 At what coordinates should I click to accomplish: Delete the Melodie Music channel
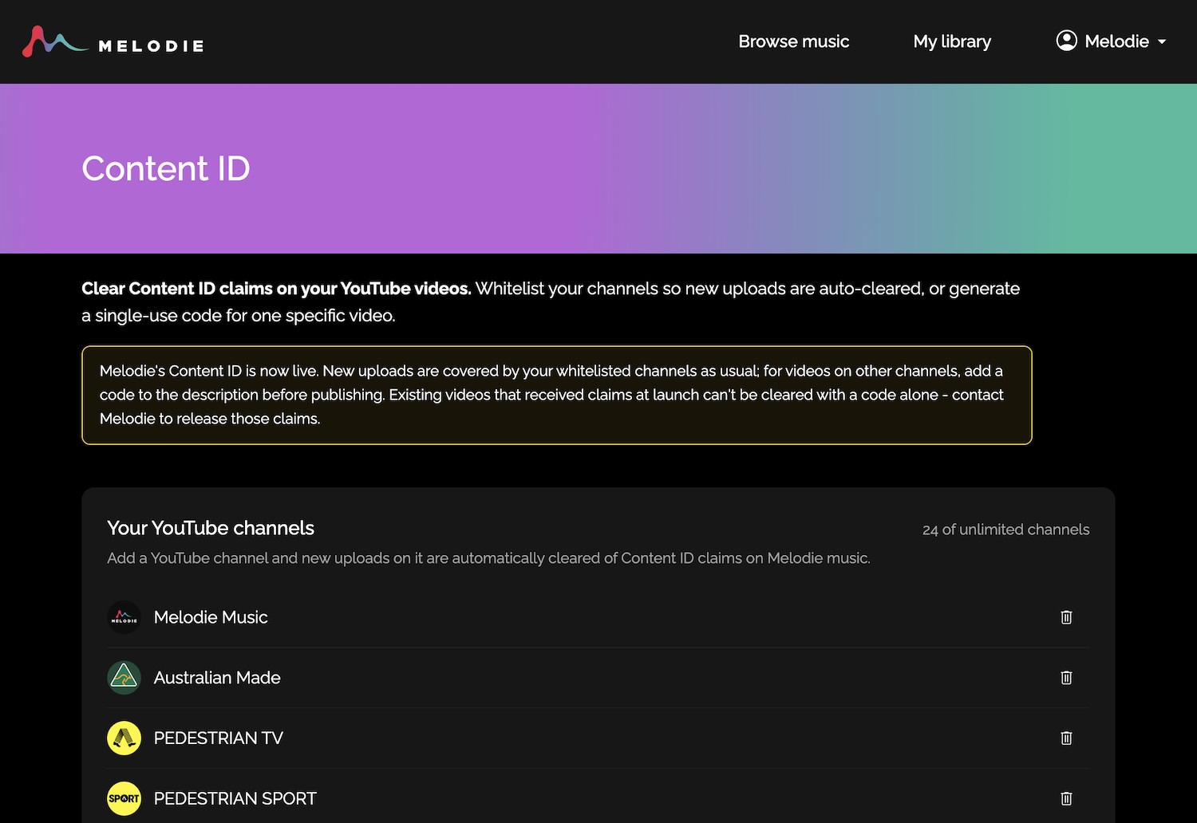(1066, 617)
